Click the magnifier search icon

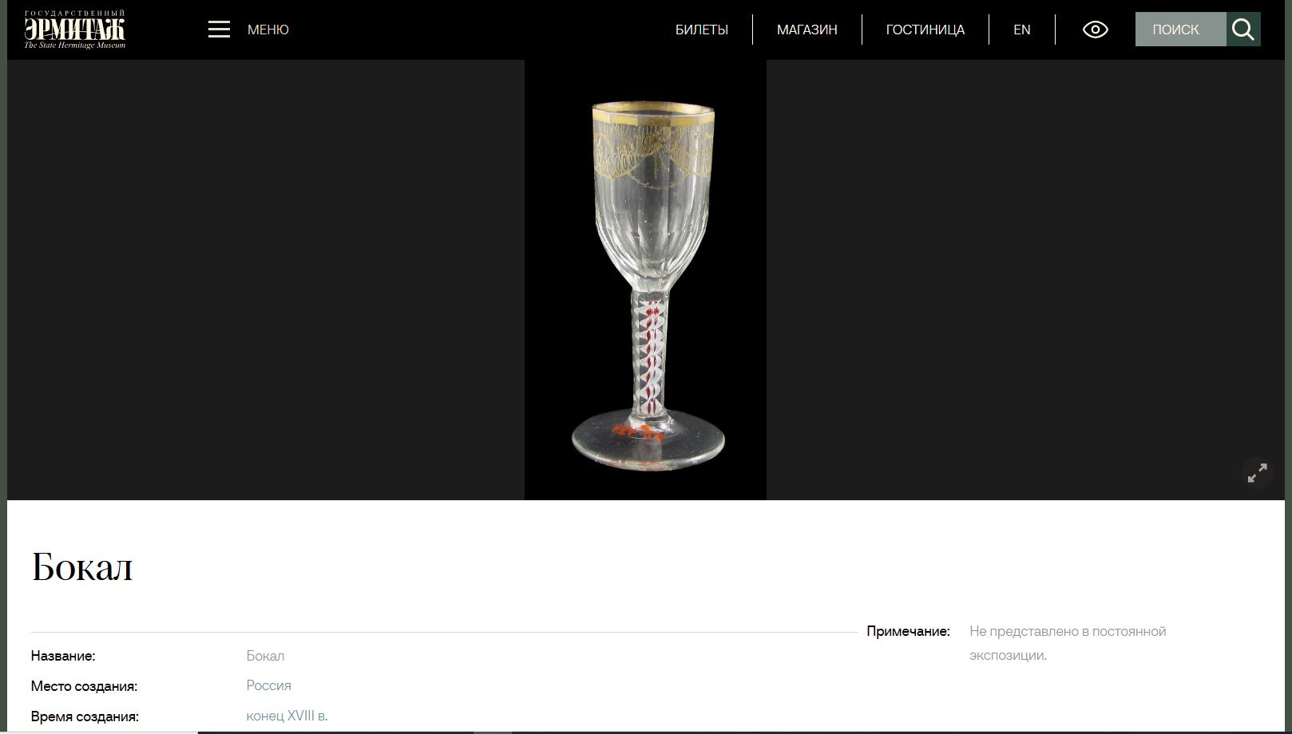pos(1243,30)
